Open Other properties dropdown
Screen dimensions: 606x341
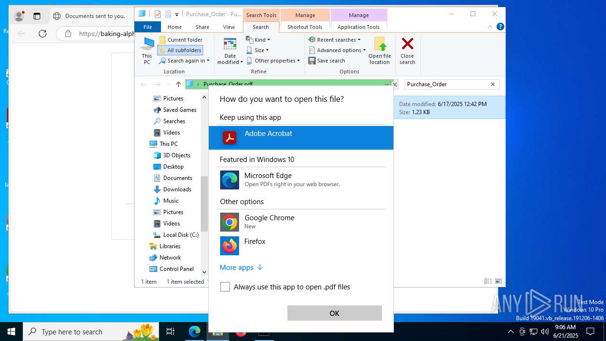point(273,61)
